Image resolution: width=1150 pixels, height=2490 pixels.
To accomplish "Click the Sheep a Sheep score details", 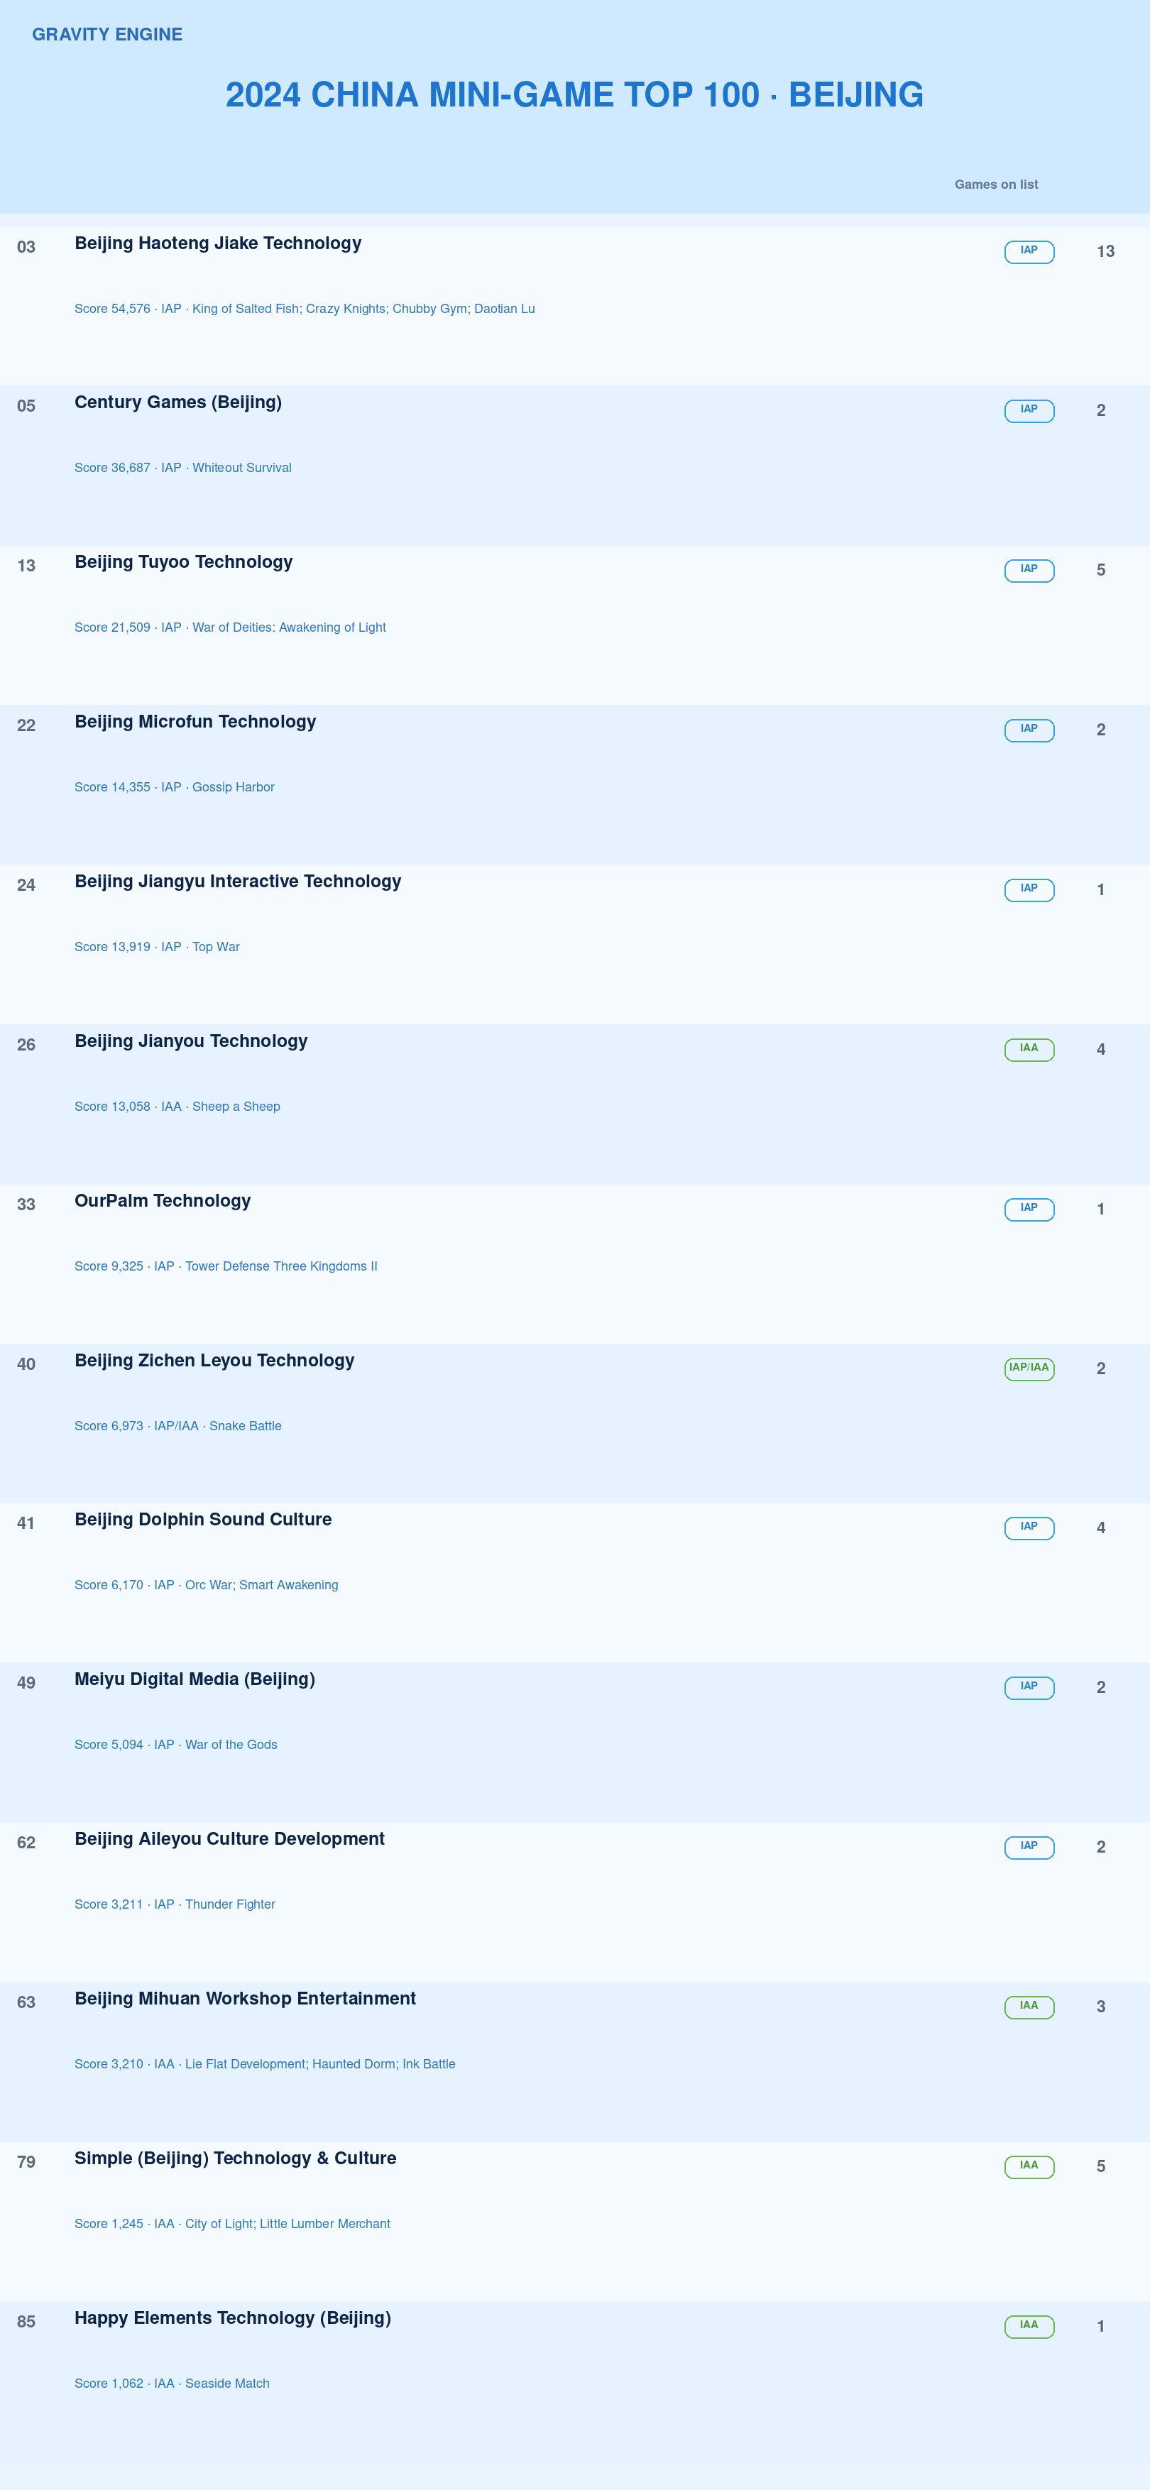I will (x=177, y=1107).
